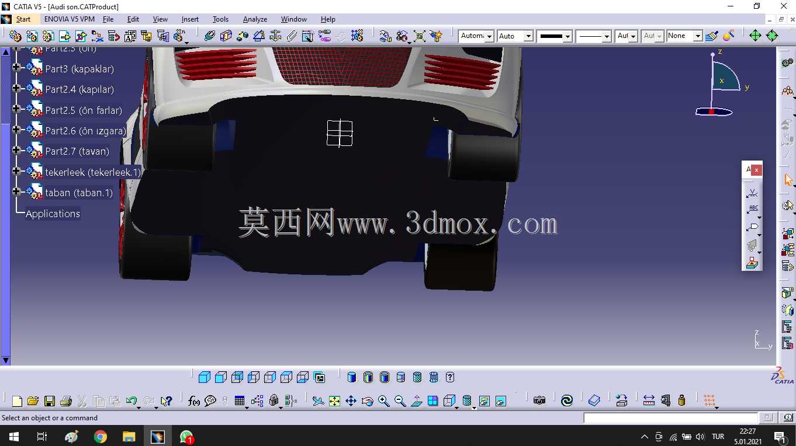The height and width of the screenshot is (446, 796).
Task: Select the Shading view mode cube
Action: [x=204, y=378]
